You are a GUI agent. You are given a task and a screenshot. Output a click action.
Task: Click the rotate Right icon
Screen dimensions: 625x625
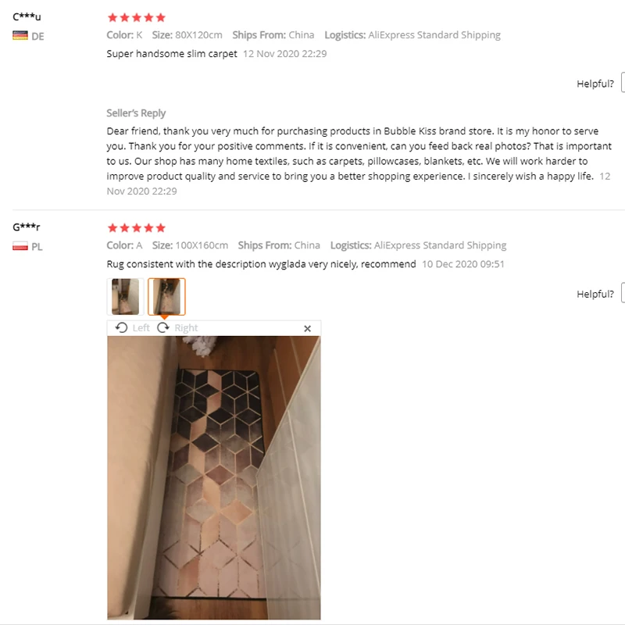(x=163, y=327)
